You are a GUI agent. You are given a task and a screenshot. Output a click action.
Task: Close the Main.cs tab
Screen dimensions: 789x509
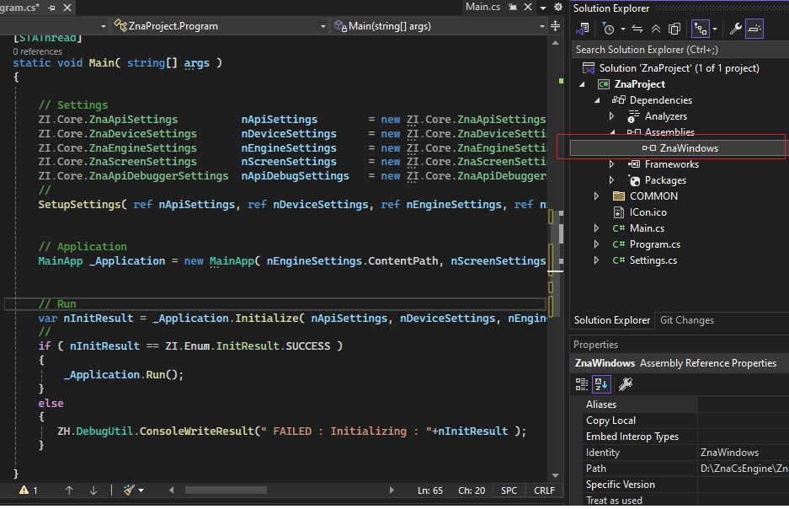click(528, 7)
